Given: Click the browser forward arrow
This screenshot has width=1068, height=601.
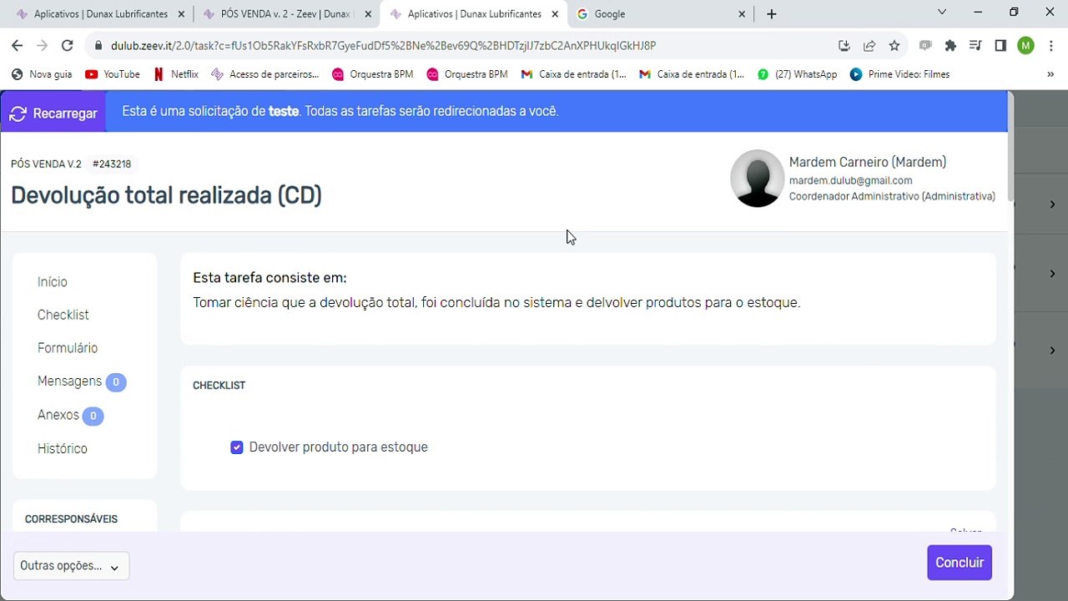Looking at the screenshot, I should tap(43, 46).
